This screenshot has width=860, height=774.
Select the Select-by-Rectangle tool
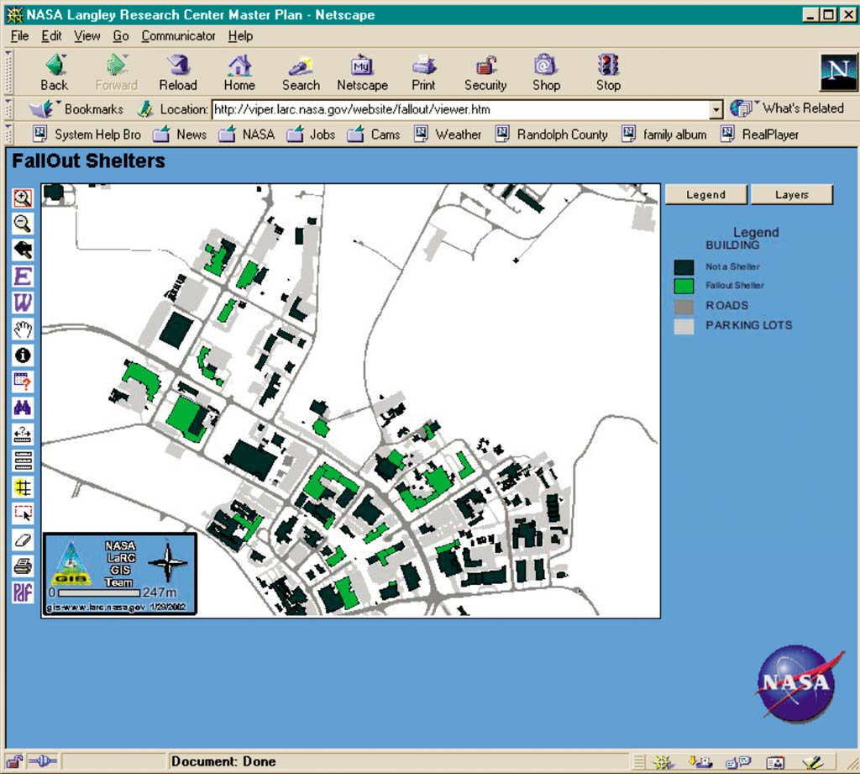[23, 513]
